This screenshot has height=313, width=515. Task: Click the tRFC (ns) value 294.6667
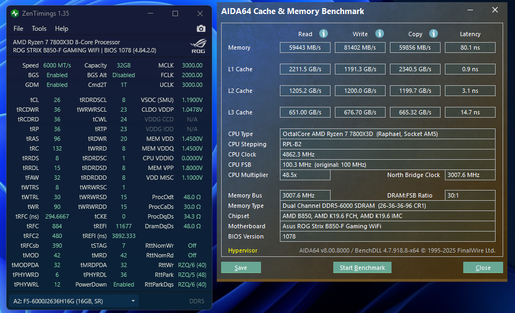coord(57,216)
